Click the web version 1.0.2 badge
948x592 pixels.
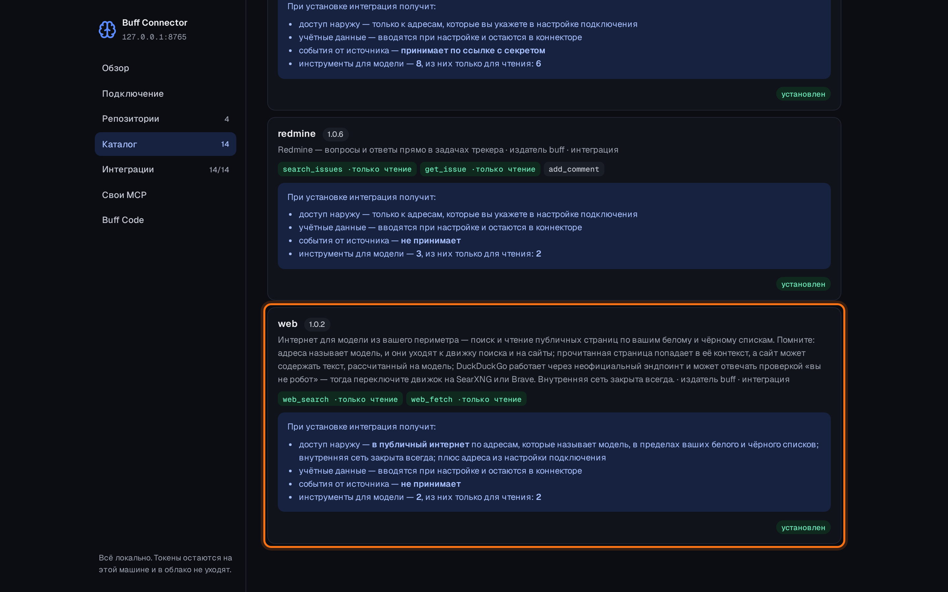tap(317, 324)
